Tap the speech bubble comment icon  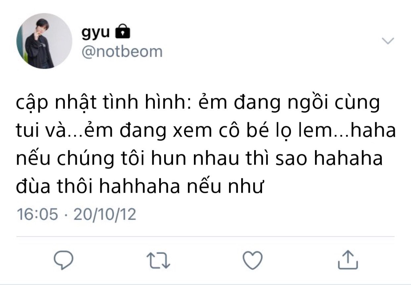point(63,260)
